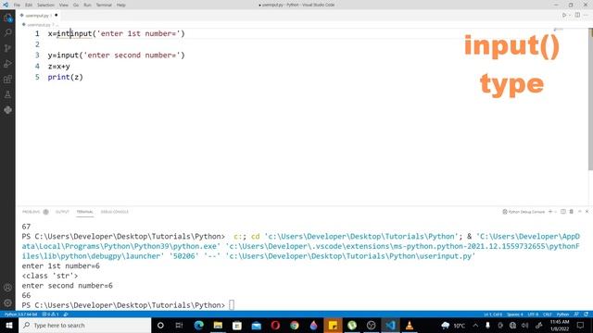Open the Windows Start menu
This screenshot has height=333, width=593.
9,325
